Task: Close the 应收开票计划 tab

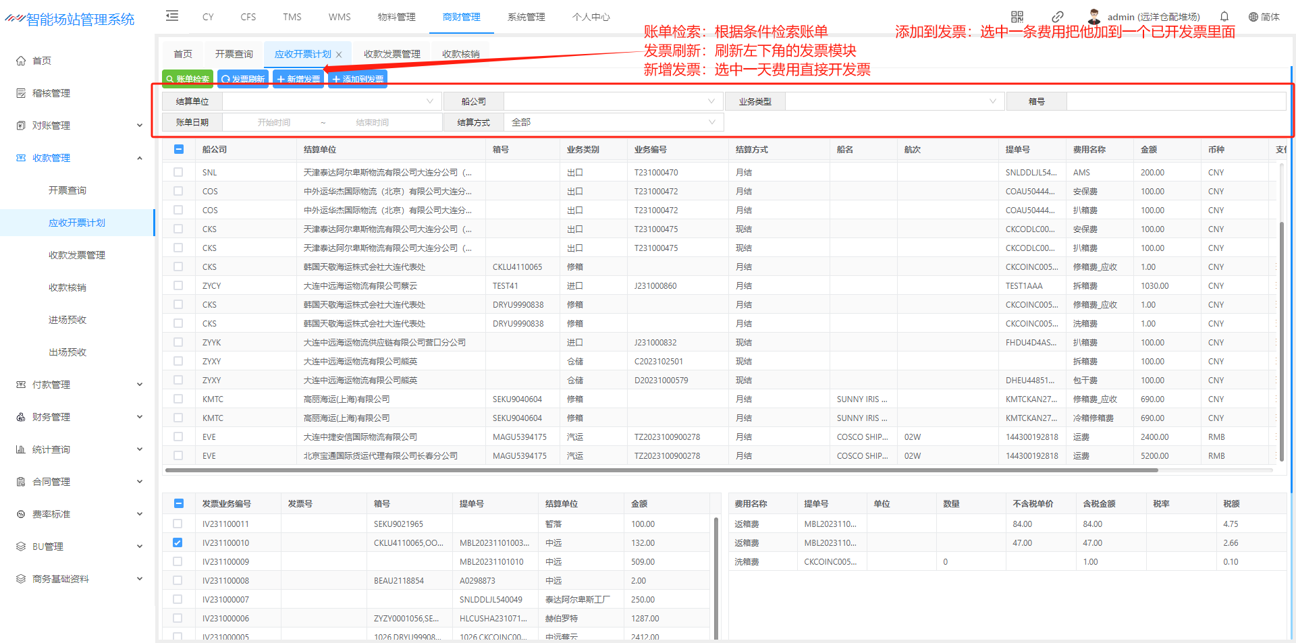Action: [339, 55]
